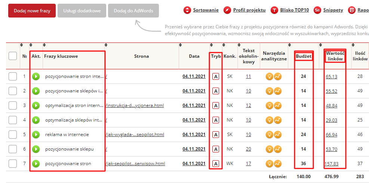This screenshot has width=369, height=183.
Task: Click Dodaj nowe frazy button
Action: click(x=32, y=11)
